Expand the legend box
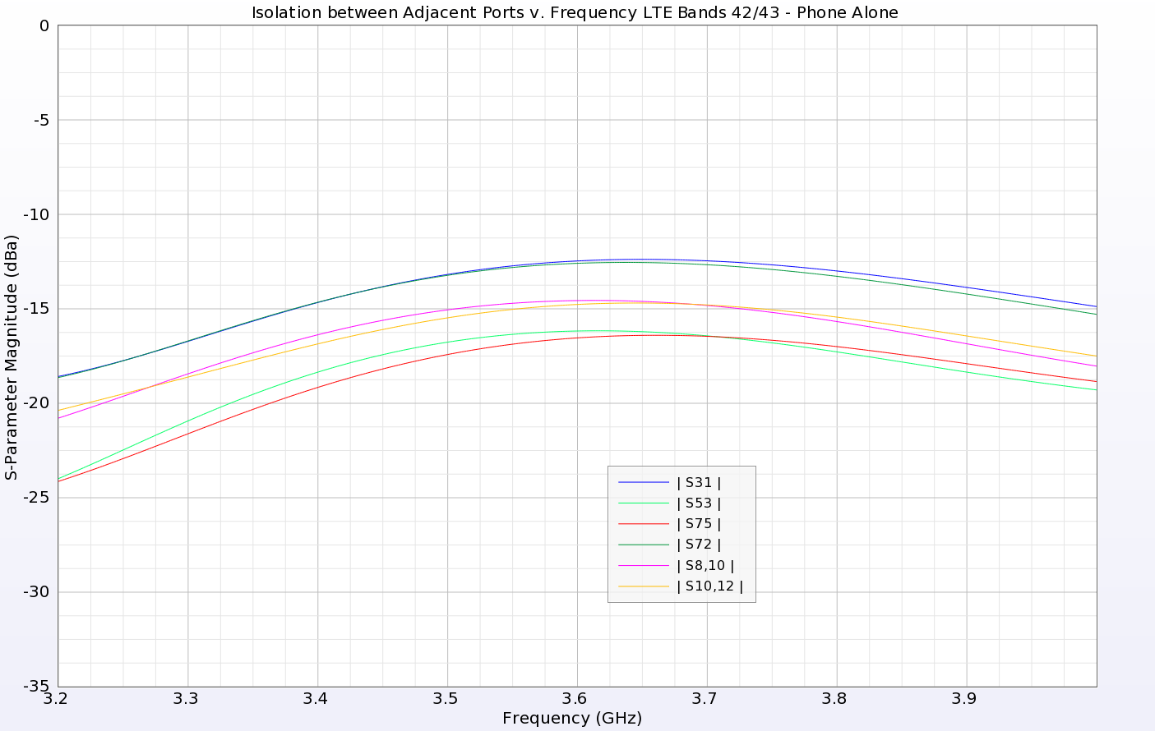Image resolution: width=1155 pixels, height=731 pixels. point(681,534)
